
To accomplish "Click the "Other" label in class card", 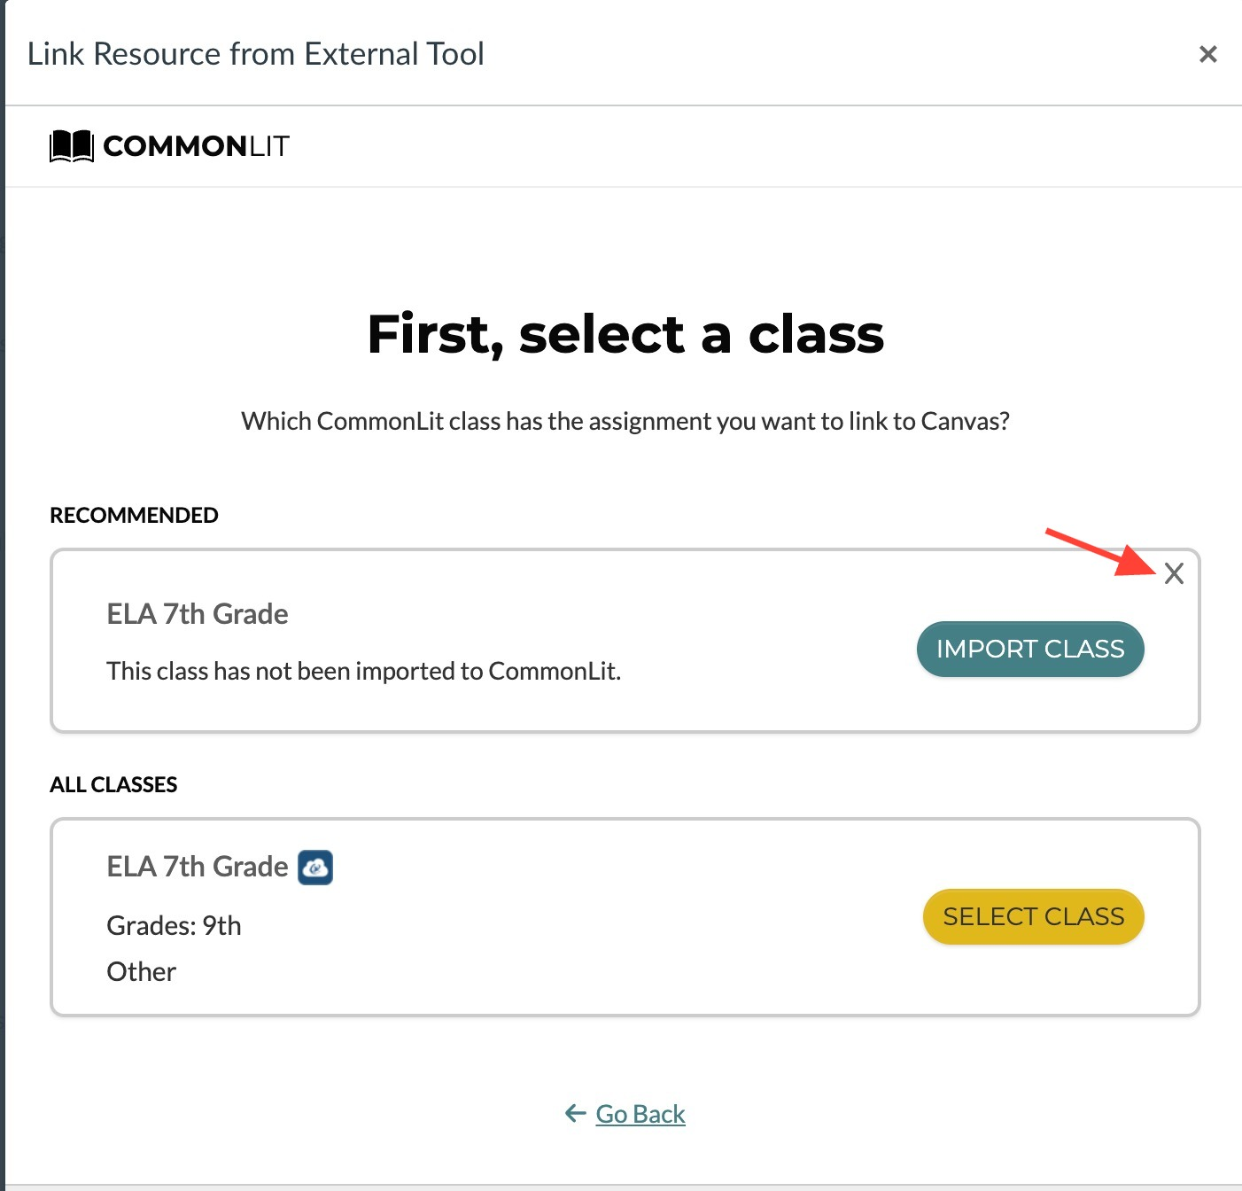I will 142,972.
